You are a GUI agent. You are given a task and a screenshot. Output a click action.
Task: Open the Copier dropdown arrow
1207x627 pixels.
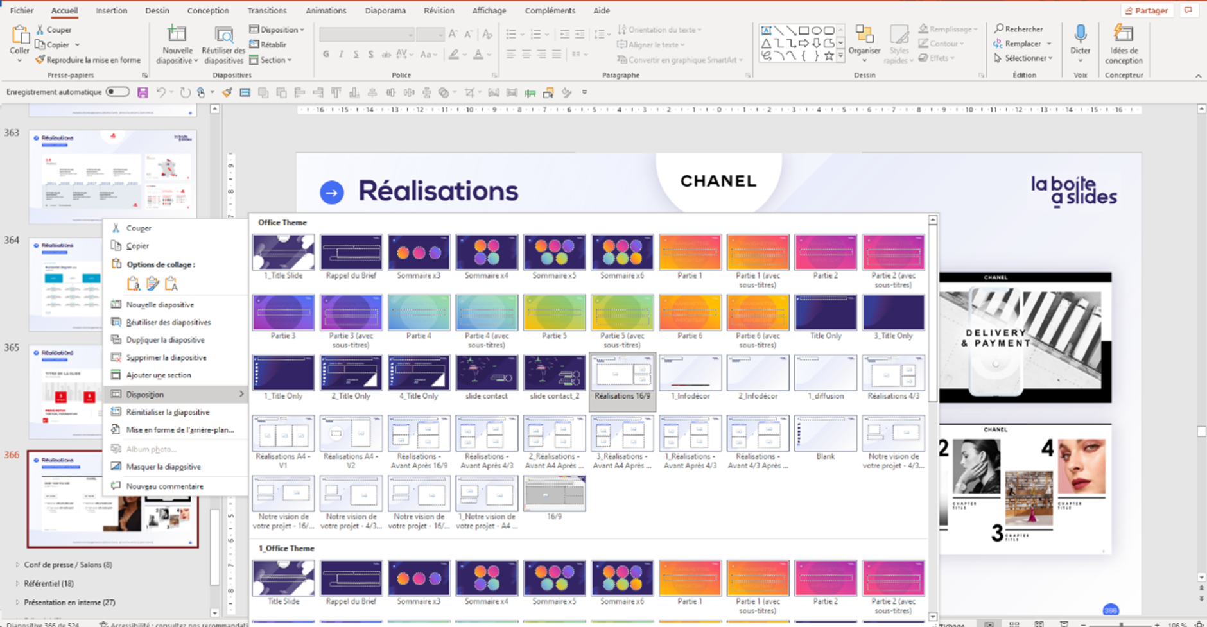(76, 45)
